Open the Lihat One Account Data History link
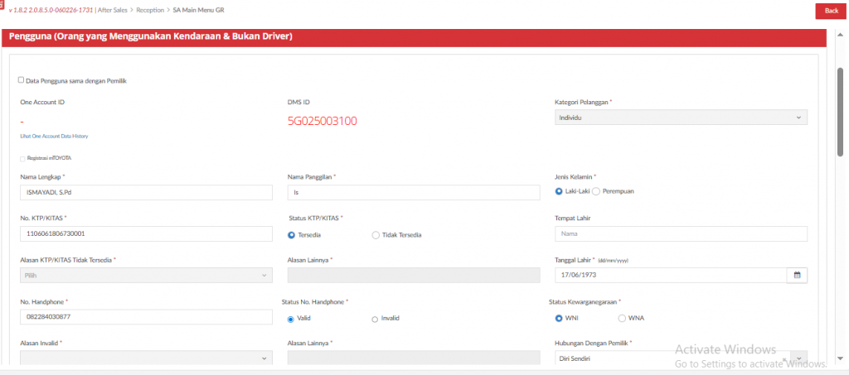Screen dimensions: 849x375 pos(54,136)
